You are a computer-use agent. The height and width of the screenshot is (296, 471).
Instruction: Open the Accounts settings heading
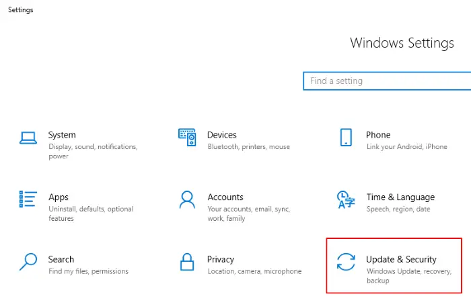[x=225, y=197]
